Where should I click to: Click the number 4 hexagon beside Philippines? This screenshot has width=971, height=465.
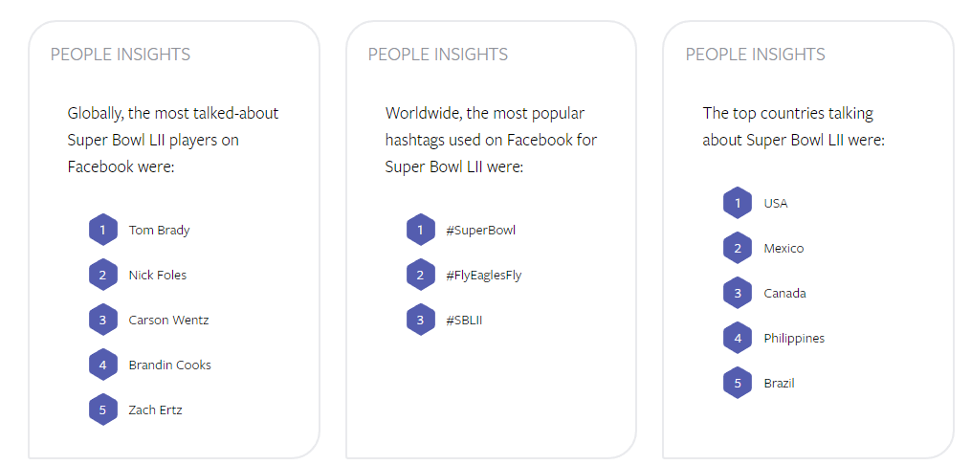coord(738,338)
